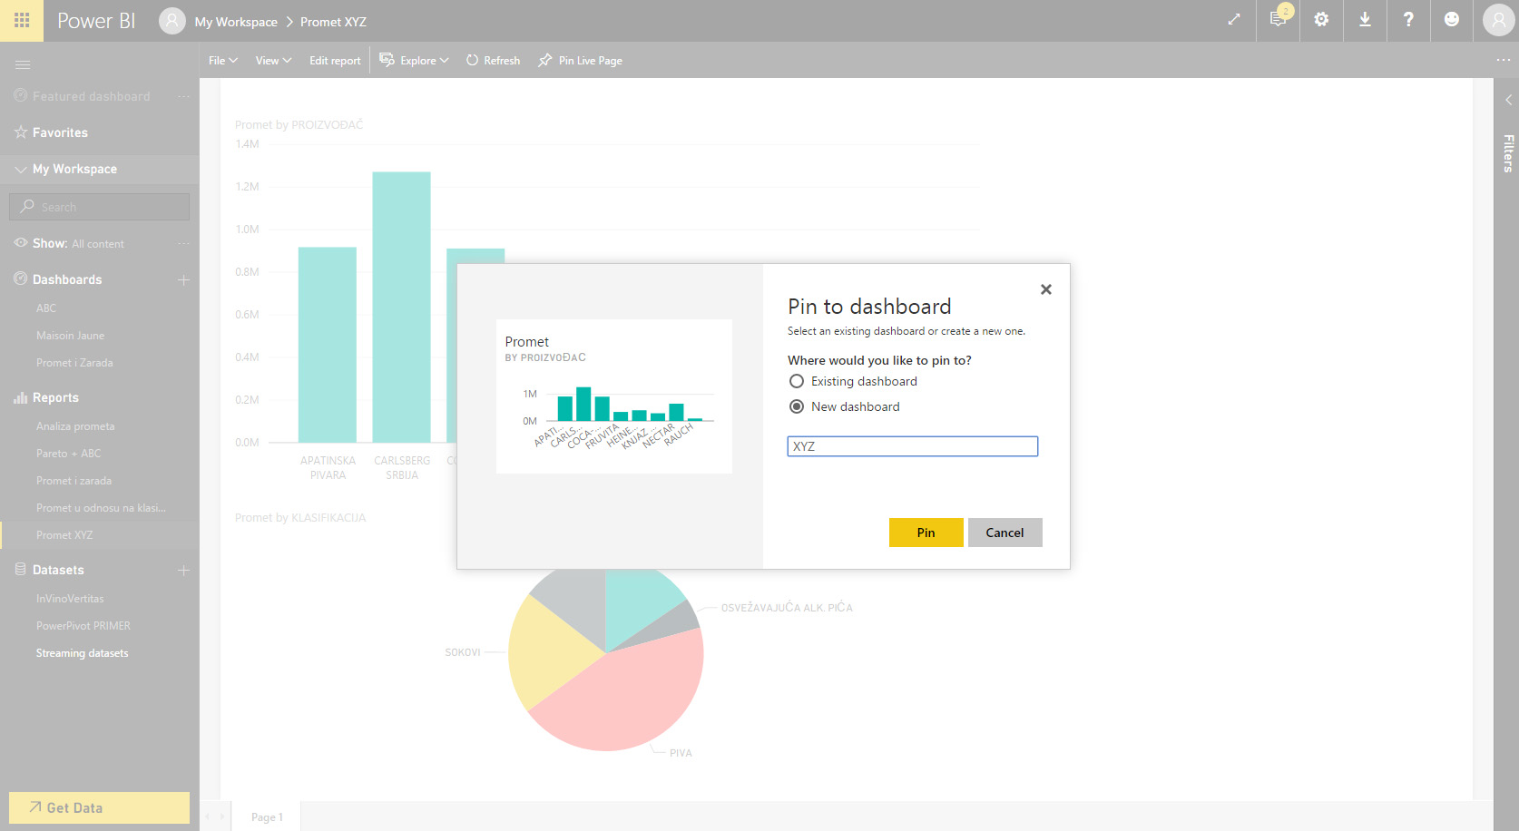Open the help question mark icon
The image size is (1519, 831).
point(1408,20)
